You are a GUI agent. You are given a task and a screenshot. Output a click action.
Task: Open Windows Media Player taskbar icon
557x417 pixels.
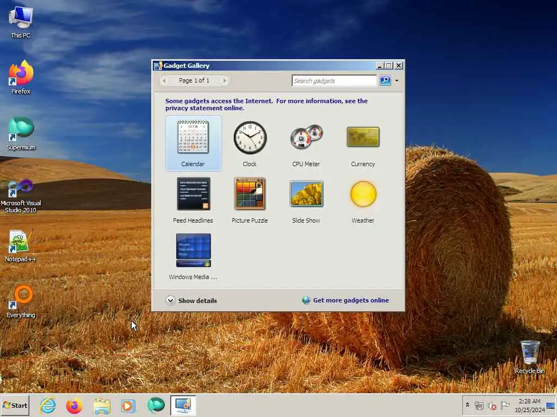[128, 405]
